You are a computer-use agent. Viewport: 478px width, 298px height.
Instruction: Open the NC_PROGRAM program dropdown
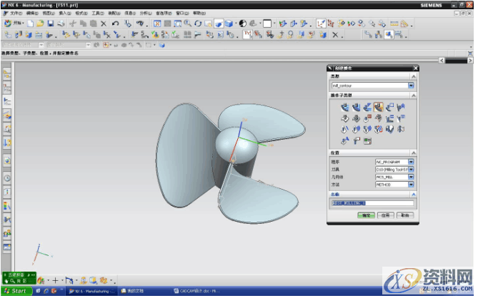pyautogui.click(x=411, y=162)
